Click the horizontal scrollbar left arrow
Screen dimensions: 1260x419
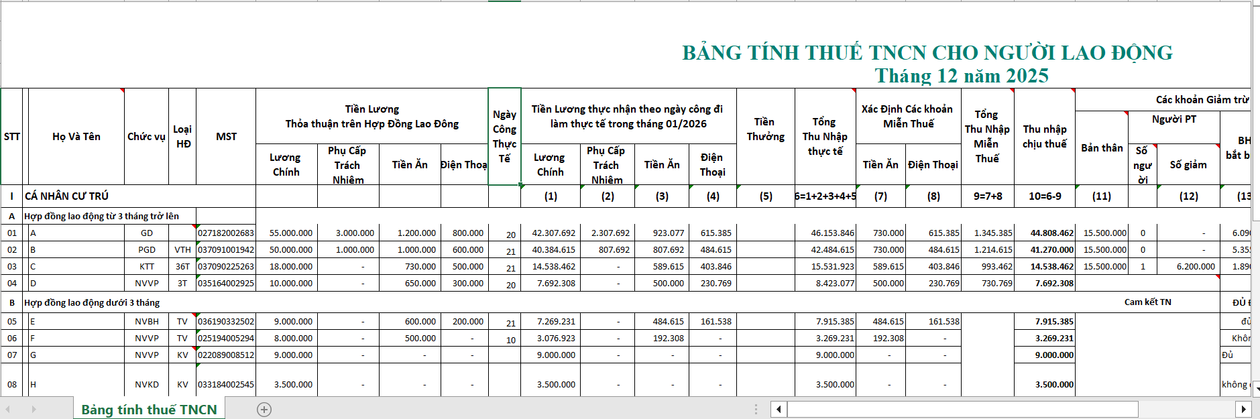tap(779, 409)
